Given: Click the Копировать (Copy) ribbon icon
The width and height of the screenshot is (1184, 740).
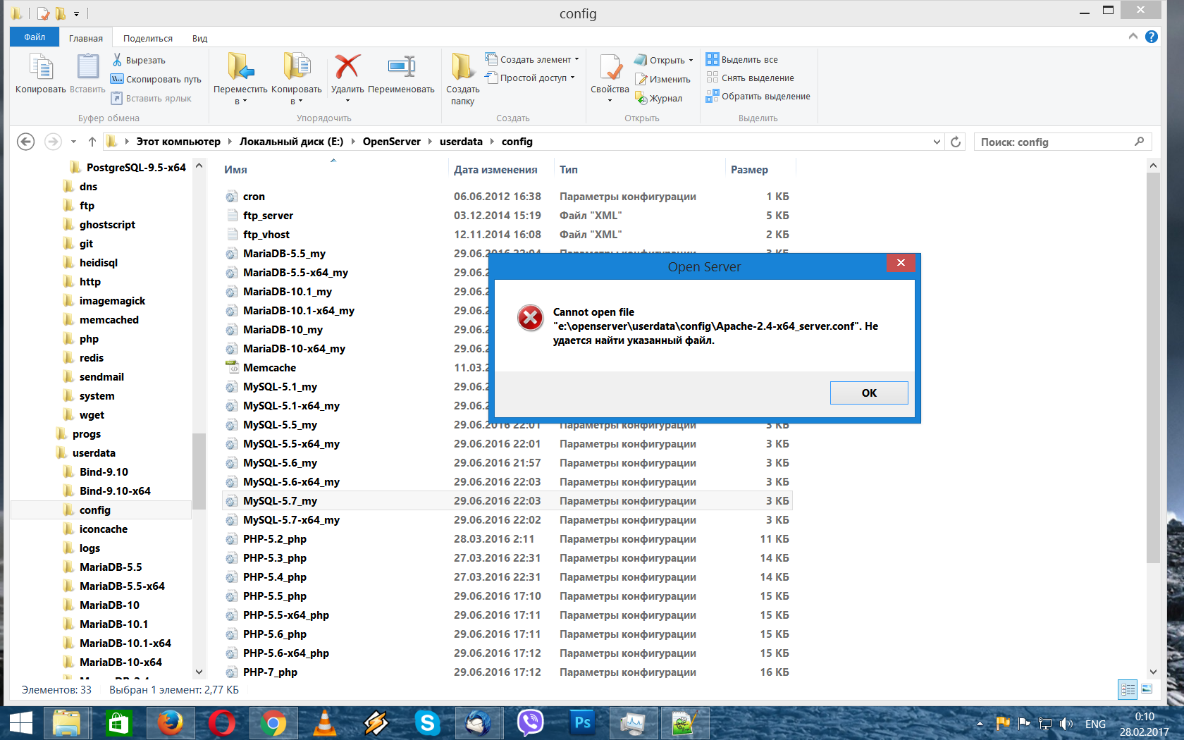Looking at the screenshot, I should pyautogui.click(x=41, y=67).
